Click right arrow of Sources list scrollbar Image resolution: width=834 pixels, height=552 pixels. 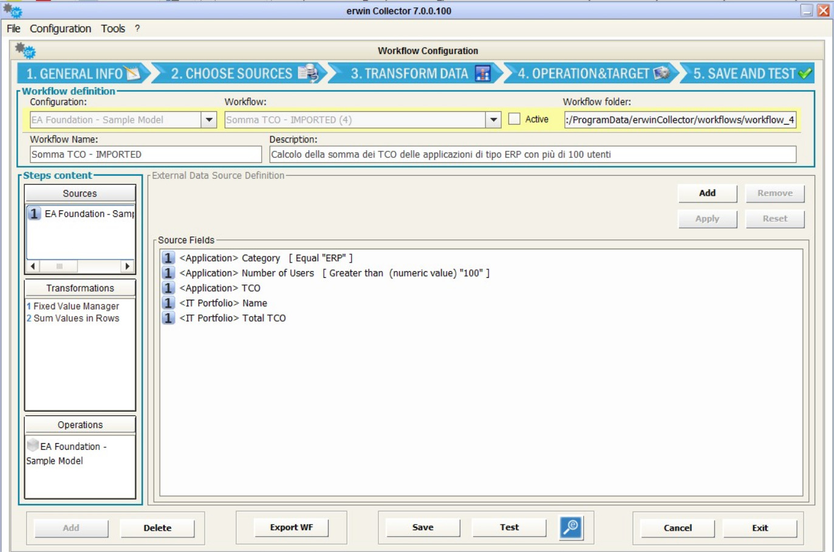tap(127, 266)
